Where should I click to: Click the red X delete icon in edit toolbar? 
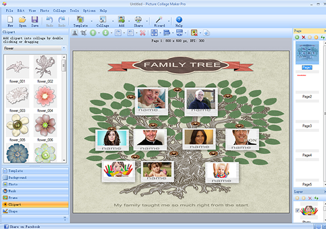click(143, 33)
